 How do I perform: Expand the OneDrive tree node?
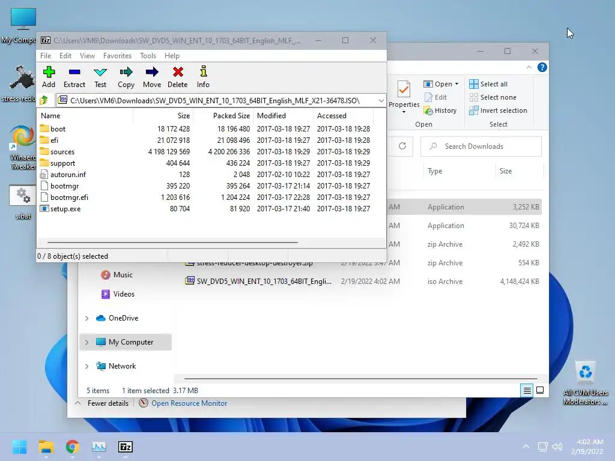tap(86, 318)
